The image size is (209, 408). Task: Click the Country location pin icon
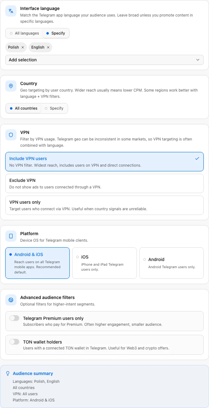click(11, 86)
